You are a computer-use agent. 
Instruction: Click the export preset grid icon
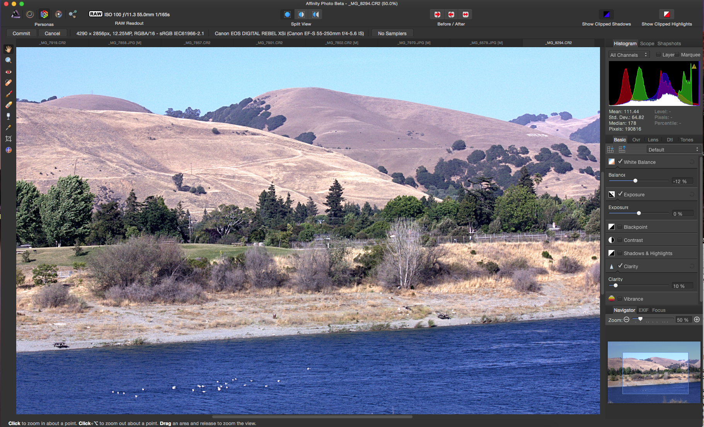[622, 149]
